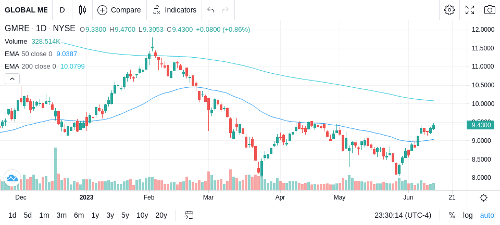Select the EMA 200 close legend

point(30,66)
